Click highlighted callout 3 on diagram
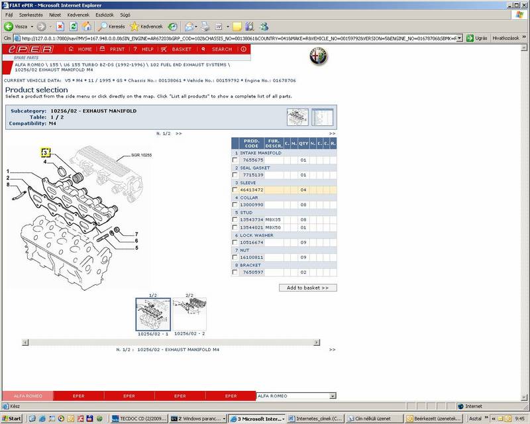 (x=46, y=152)
